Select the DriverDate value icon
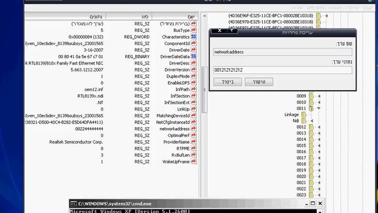This screenshot has height=213, width=378. coord(193,50)
